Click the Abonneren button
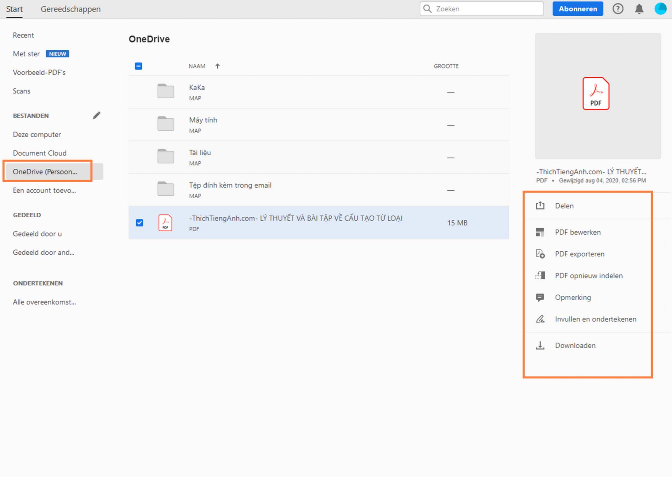This screenshot has width=672, height=477. [577, 9]
